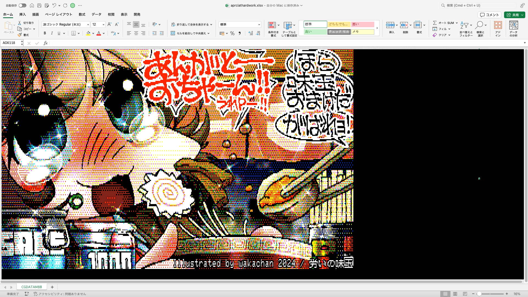528x297 pixels.
Task: Toggle align text right
Action: (x=143, y=33)
